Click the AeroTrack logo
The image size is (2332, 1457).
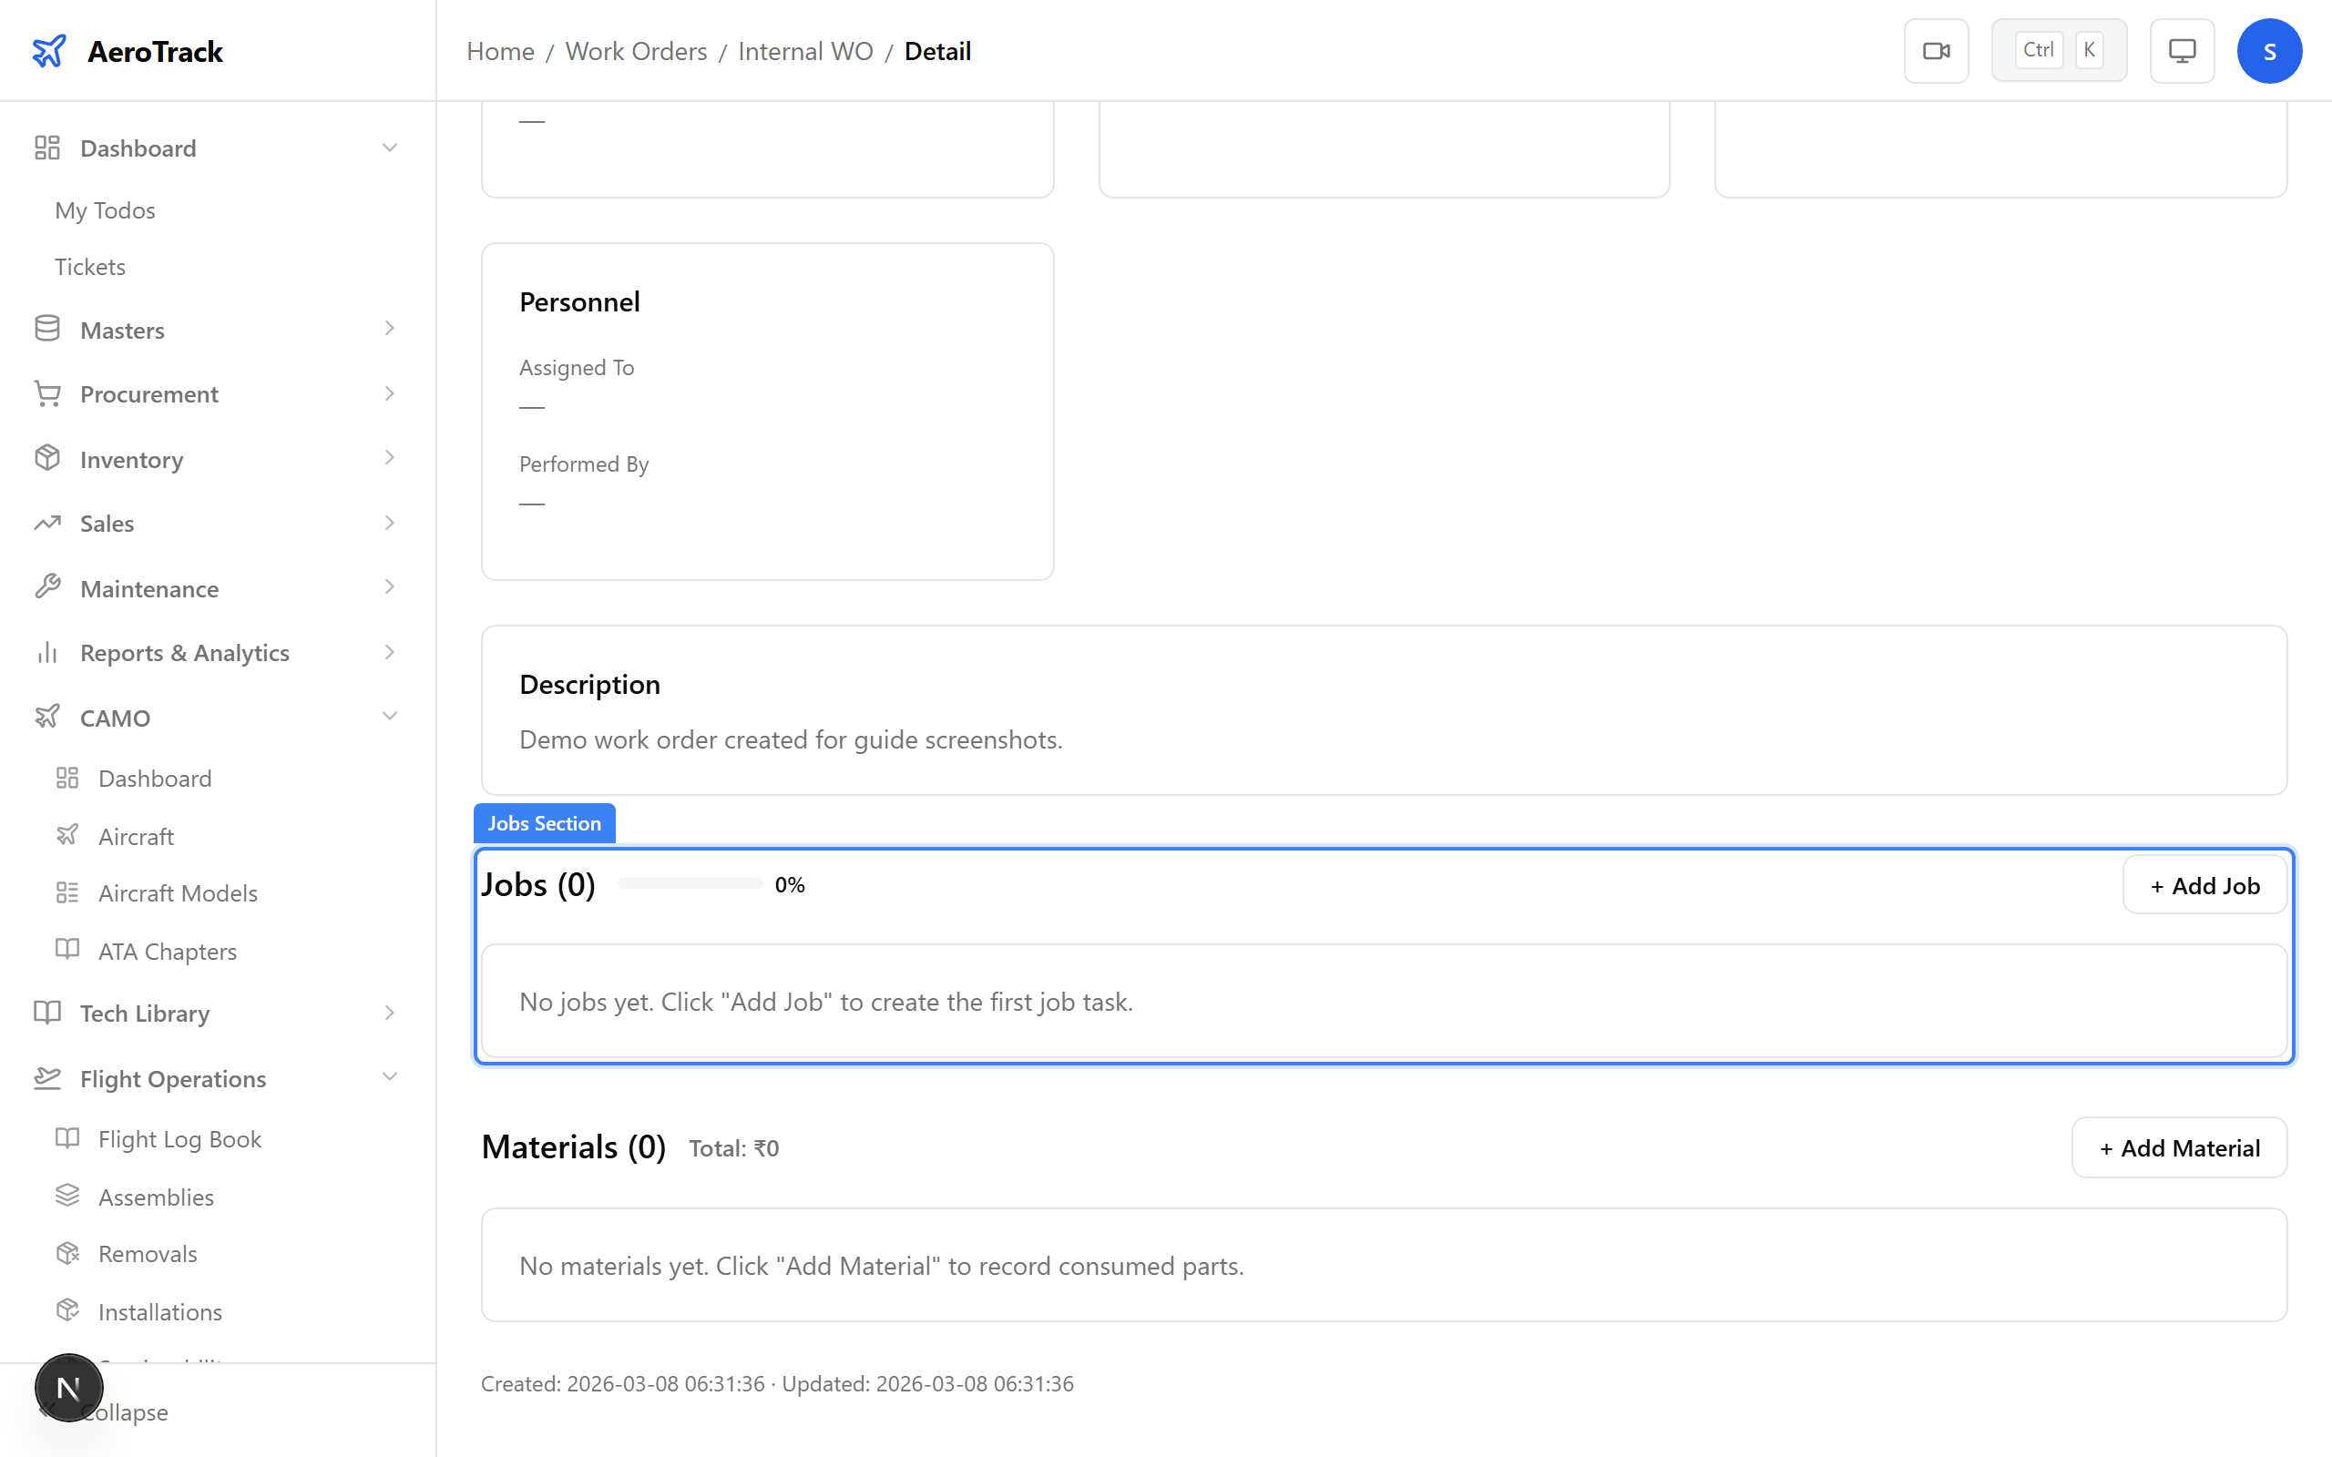tap(126, 50)
